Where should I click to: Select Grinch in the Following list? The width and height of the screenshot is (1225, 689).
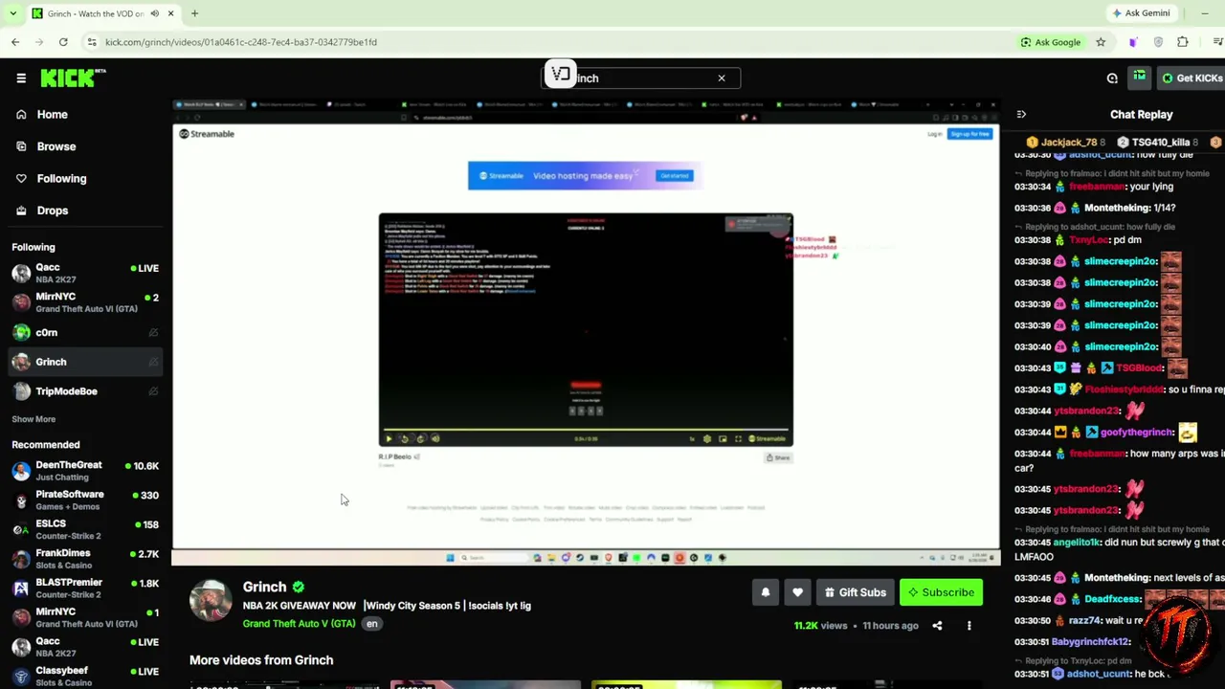pos(85,362)
